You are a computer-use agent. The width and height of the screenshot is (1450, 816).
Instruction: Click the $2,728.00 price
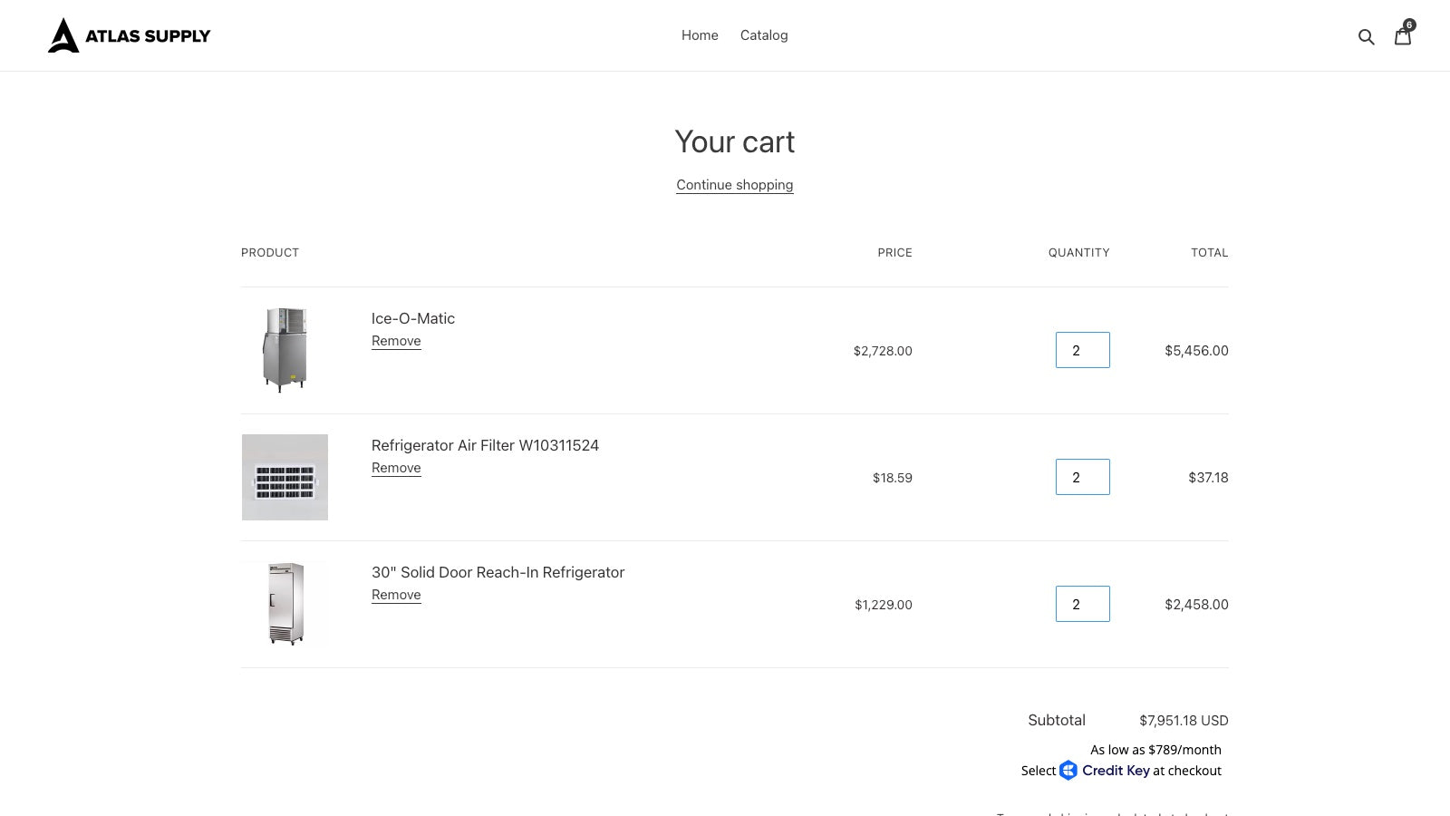[x=883, y=351]
